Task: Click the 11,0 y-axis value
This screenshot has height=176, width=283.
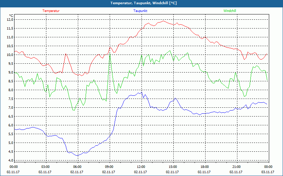Action: 10,37
